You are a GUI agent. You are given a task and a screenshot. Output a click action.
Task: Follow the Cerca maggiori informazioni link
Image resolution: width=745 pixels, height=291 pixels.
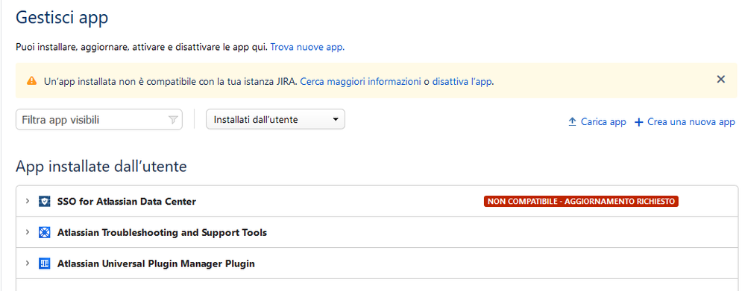[x=361, y=82]
